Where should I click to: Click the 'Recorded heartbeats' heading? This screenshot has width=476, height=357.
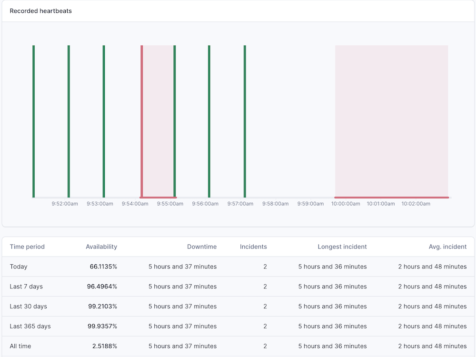tap(40, 11)
